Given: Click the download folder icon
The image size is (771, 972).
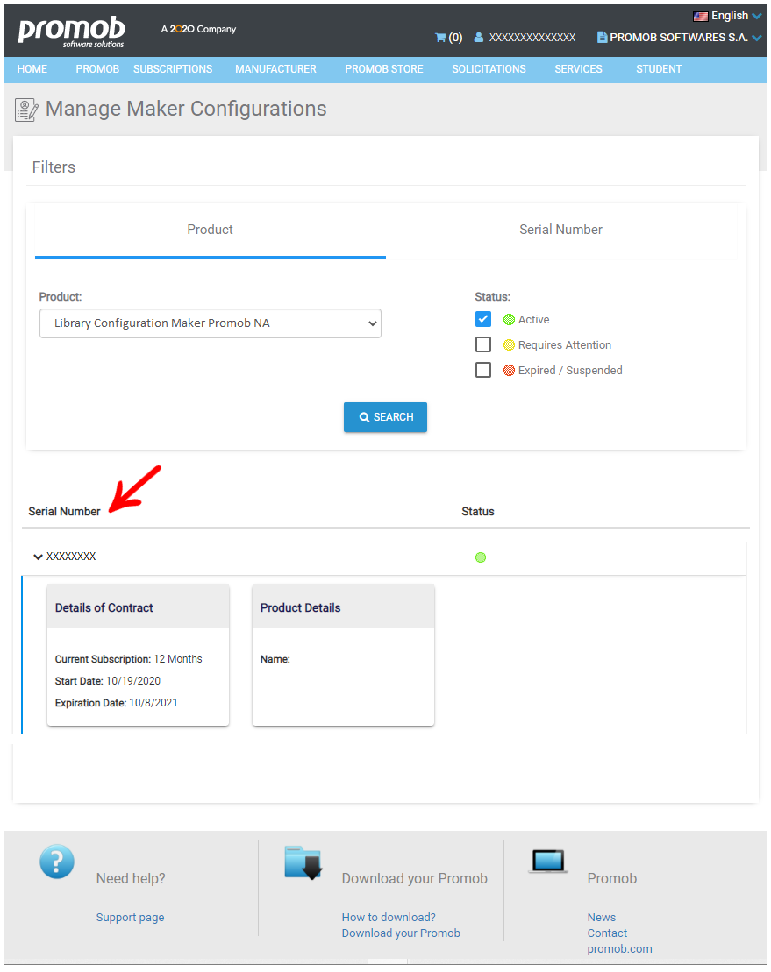Looking at the screenshot, I should point(303,863).
